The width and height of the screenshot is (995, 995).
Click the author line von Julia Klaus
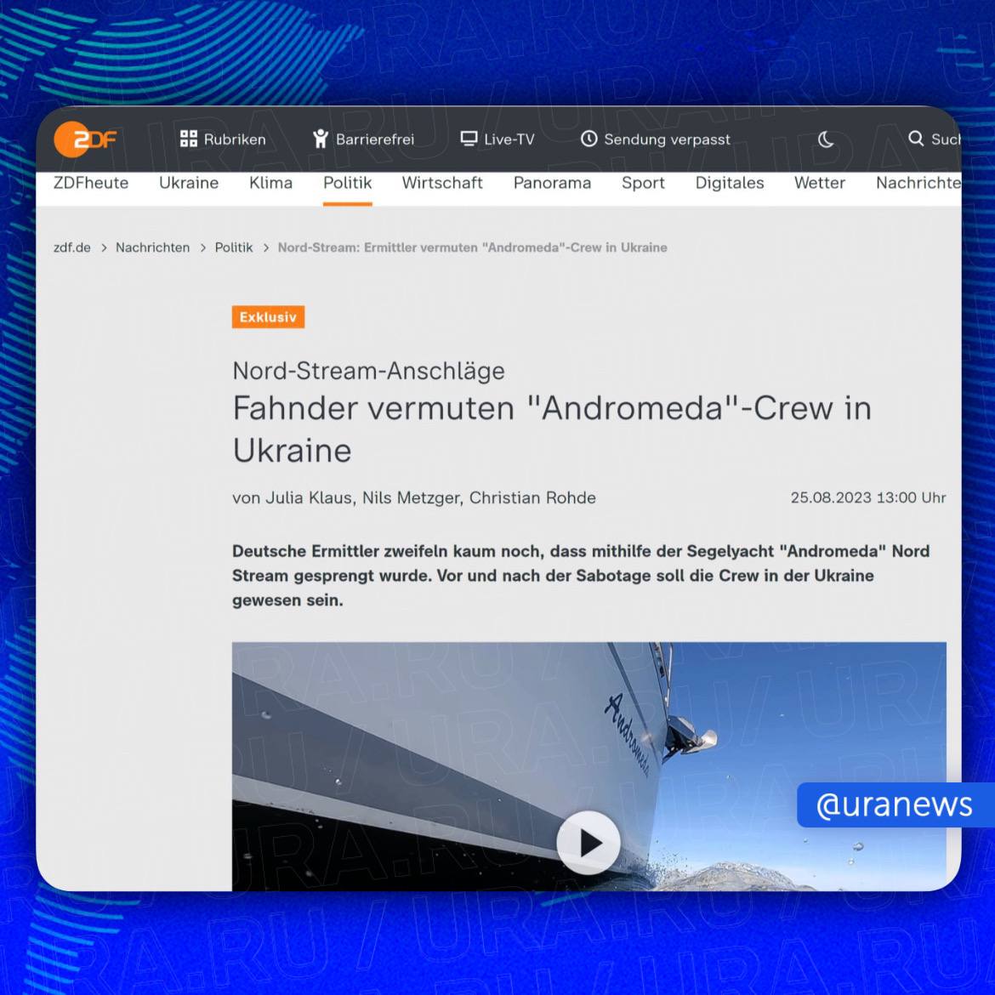tap(414, 498)
